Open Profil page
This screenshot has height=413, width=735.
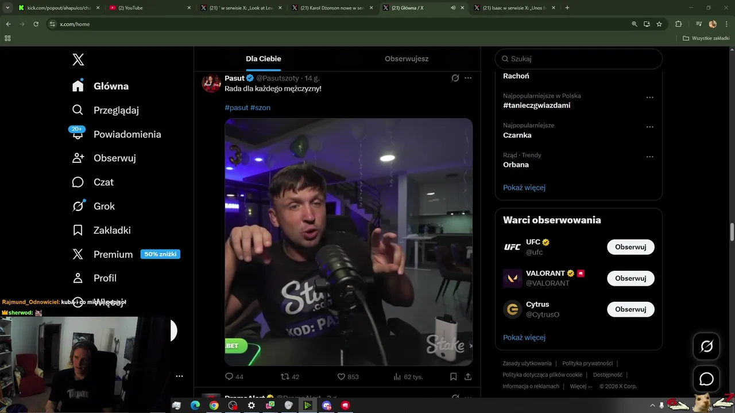click(x=94, y=278)
